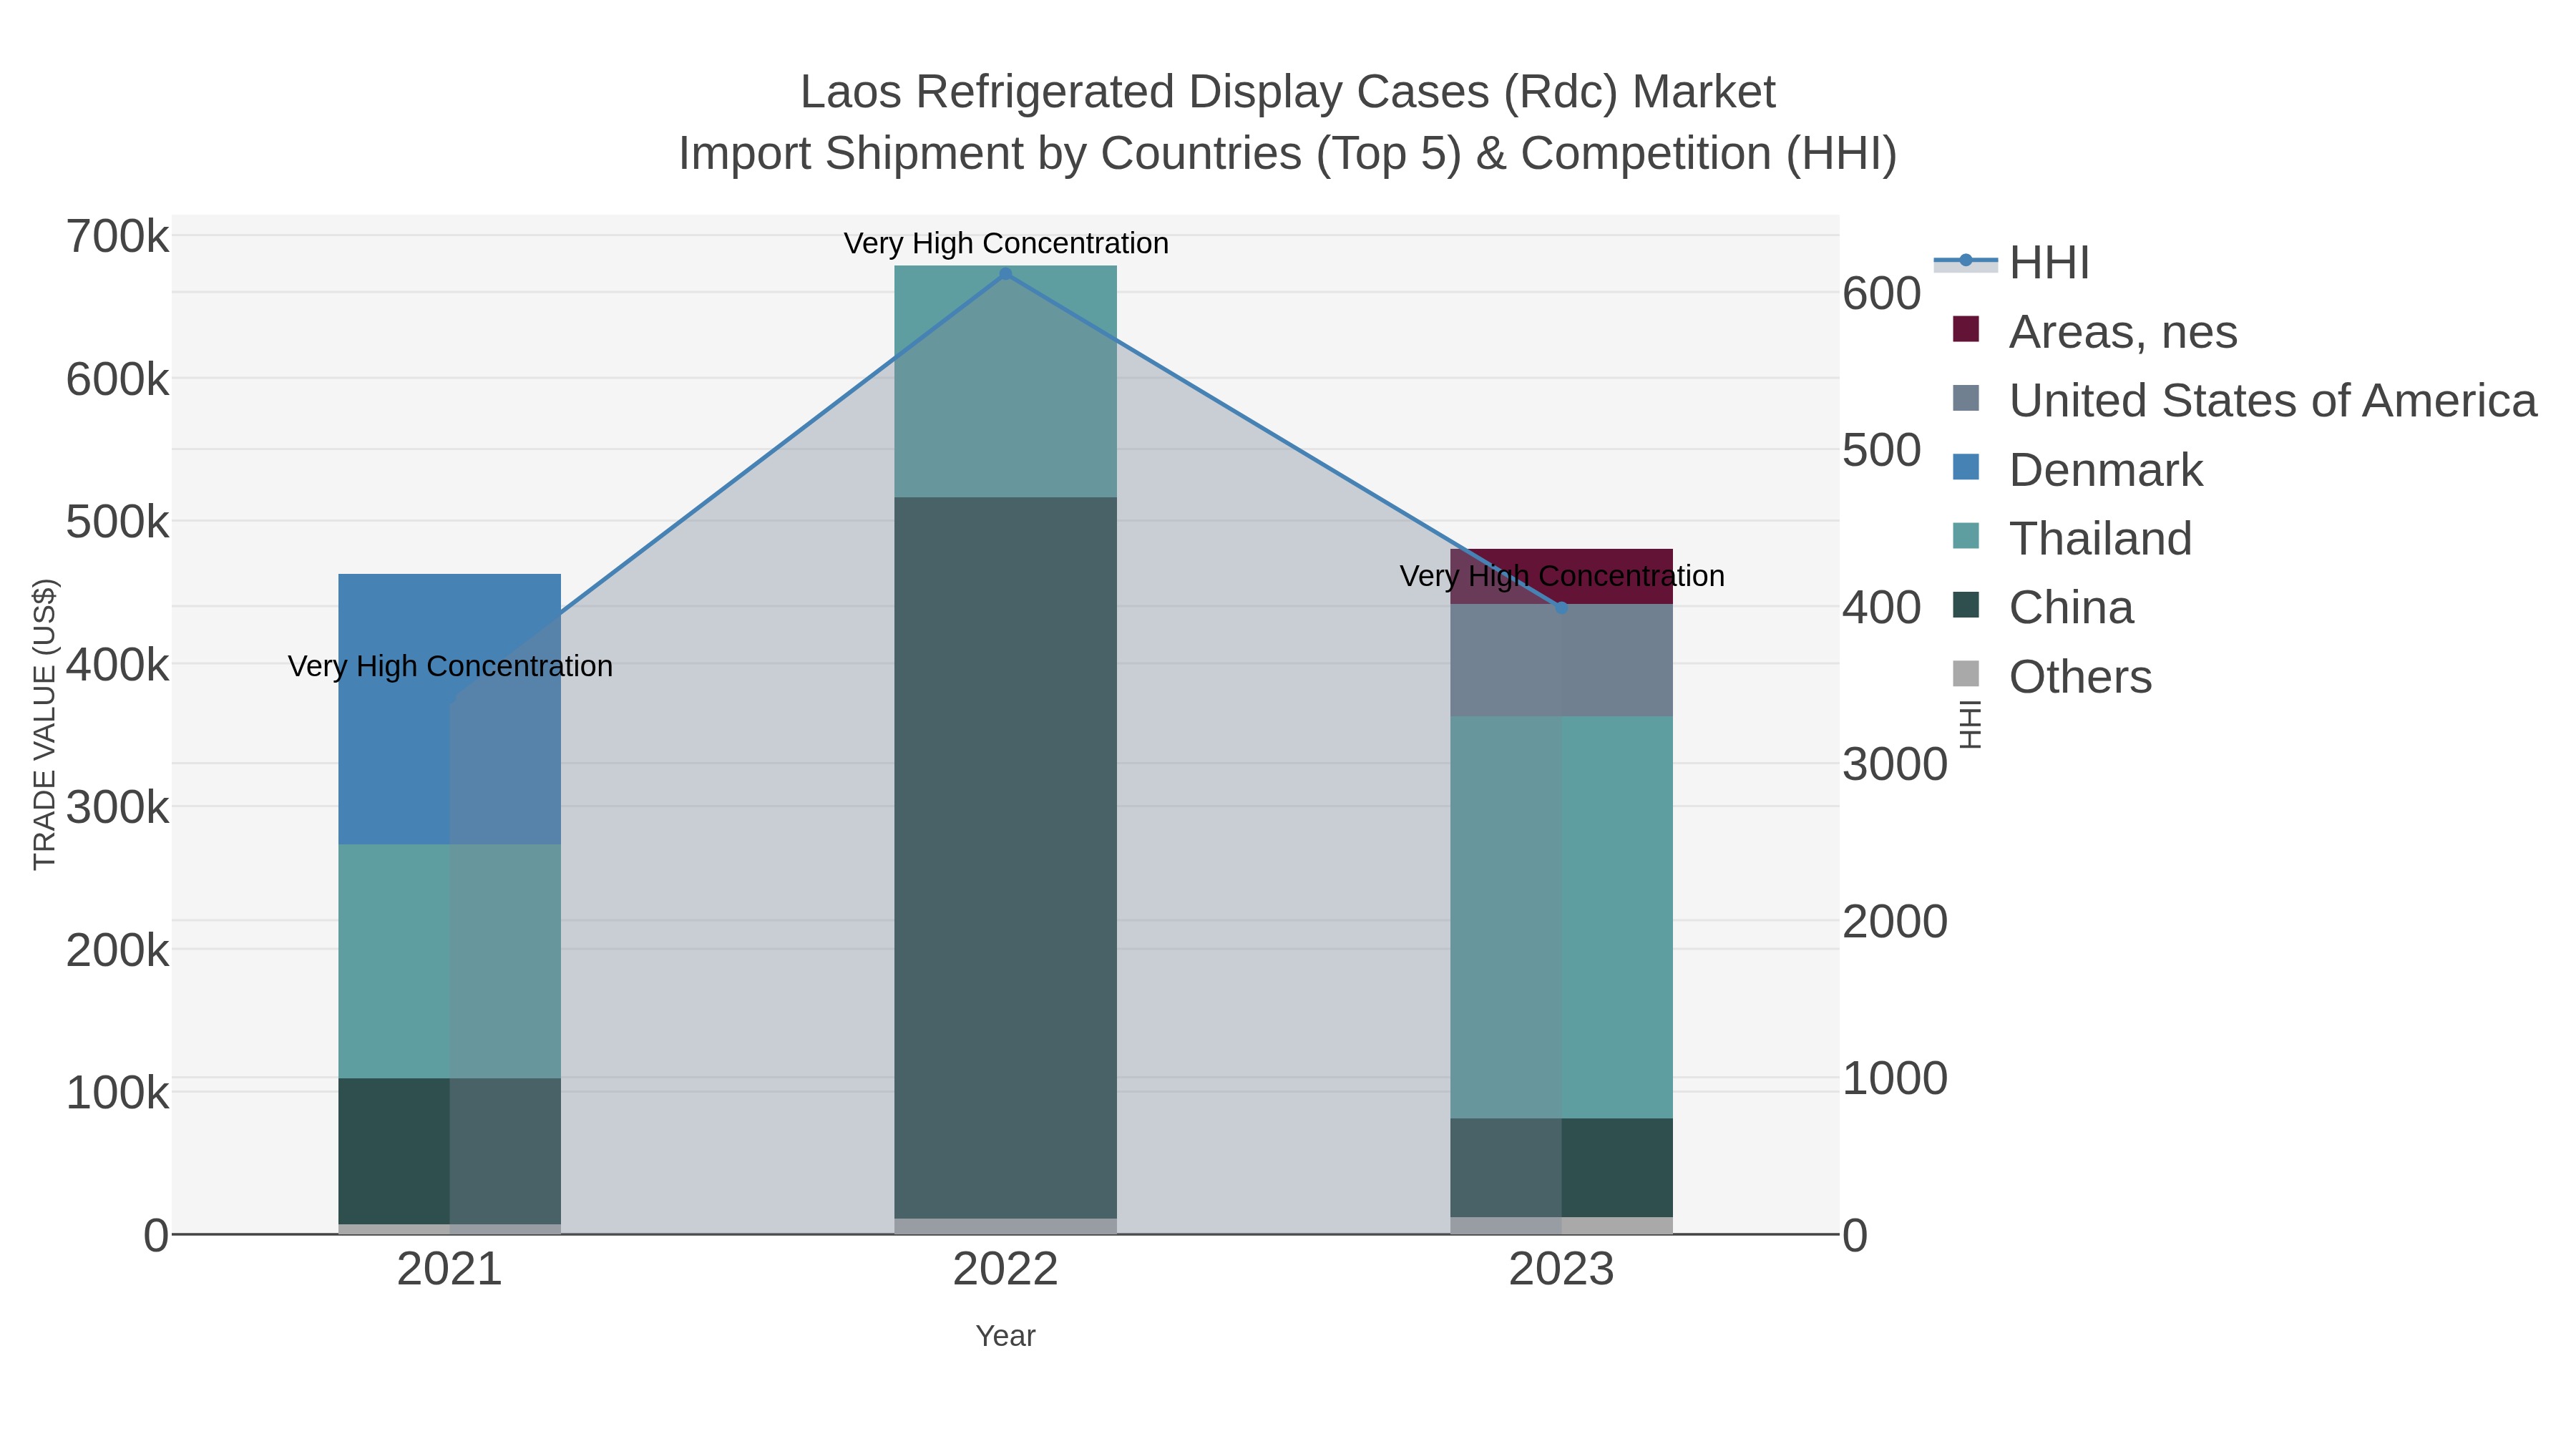This screenshot has height=1449, width=2576.
Task: Click the 3000 HHI axis tick label
Action: (x=1895, y=765)
